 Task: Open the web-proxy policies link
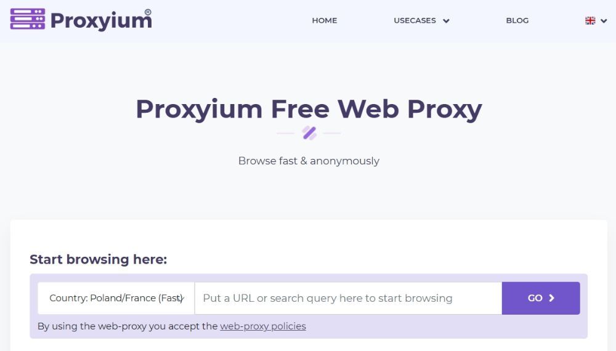[x=263, y=326]
